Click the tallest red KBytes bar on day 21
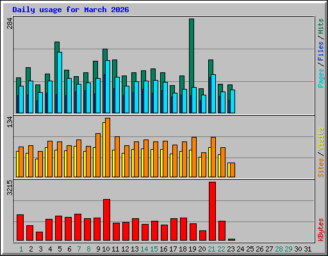This screenshot has height=256, width=328. tap(213, 211)
